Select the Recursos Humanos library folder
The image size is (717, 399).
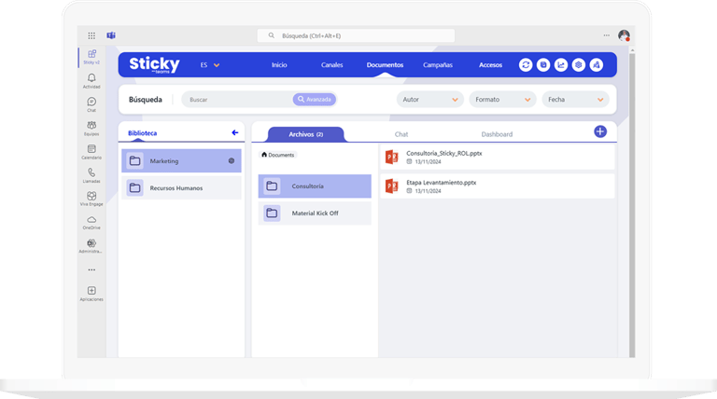(181, 187)
